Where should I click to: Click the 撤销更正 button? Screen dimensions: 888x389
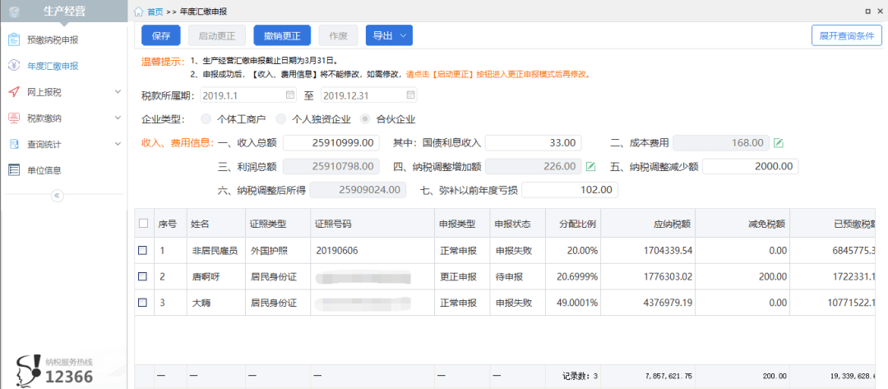282,35
